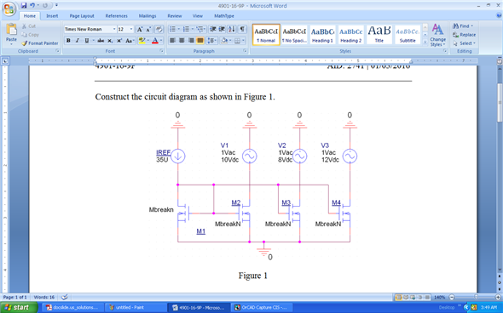Toggle bold formatting
The height and width of the screenshot is (313, 503).
(68, 41)
